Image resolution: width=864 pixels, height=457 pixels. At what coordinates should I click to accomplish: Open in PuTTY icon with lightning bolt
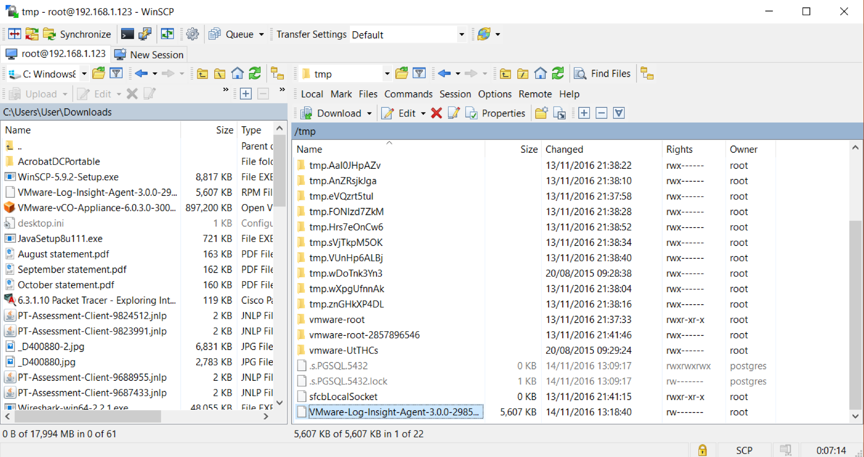pos(145,34)
